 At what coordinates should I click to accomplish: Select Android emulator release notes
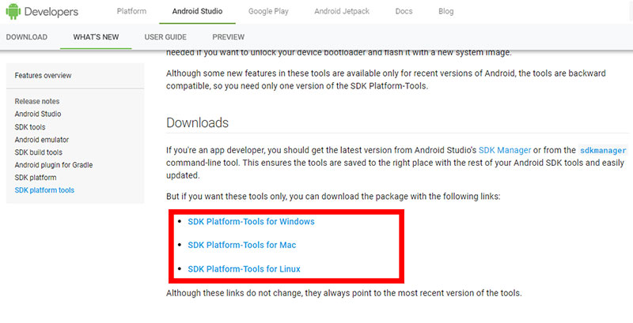42,140
